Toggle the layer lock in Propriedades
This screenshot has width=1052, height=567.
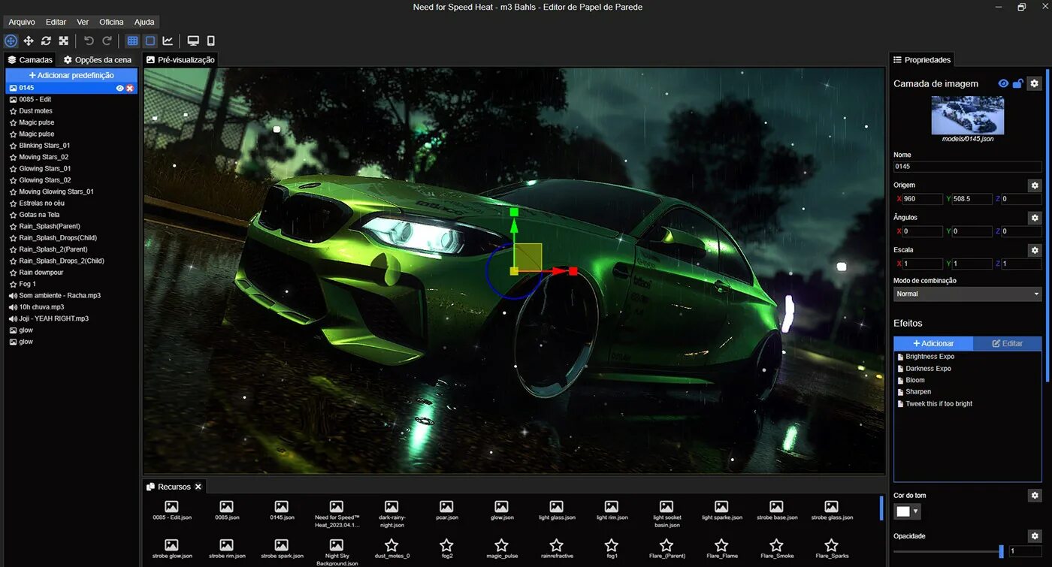point(1017,83)
